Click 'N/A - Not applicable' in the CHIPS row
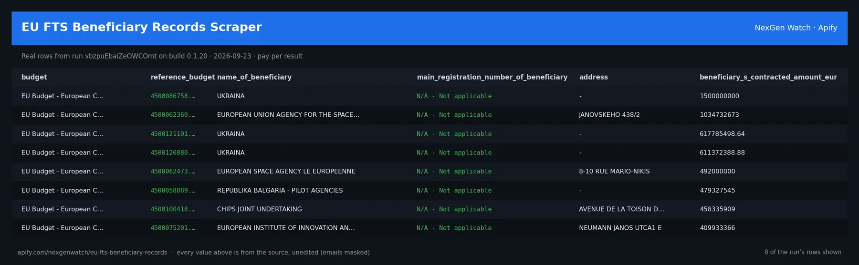This screenshot has width=859, height=265. coord(454,209)
